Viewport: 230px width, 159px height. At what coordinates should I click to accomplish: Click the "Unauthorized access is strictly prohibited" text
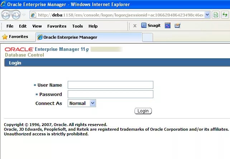click(46, 134)
